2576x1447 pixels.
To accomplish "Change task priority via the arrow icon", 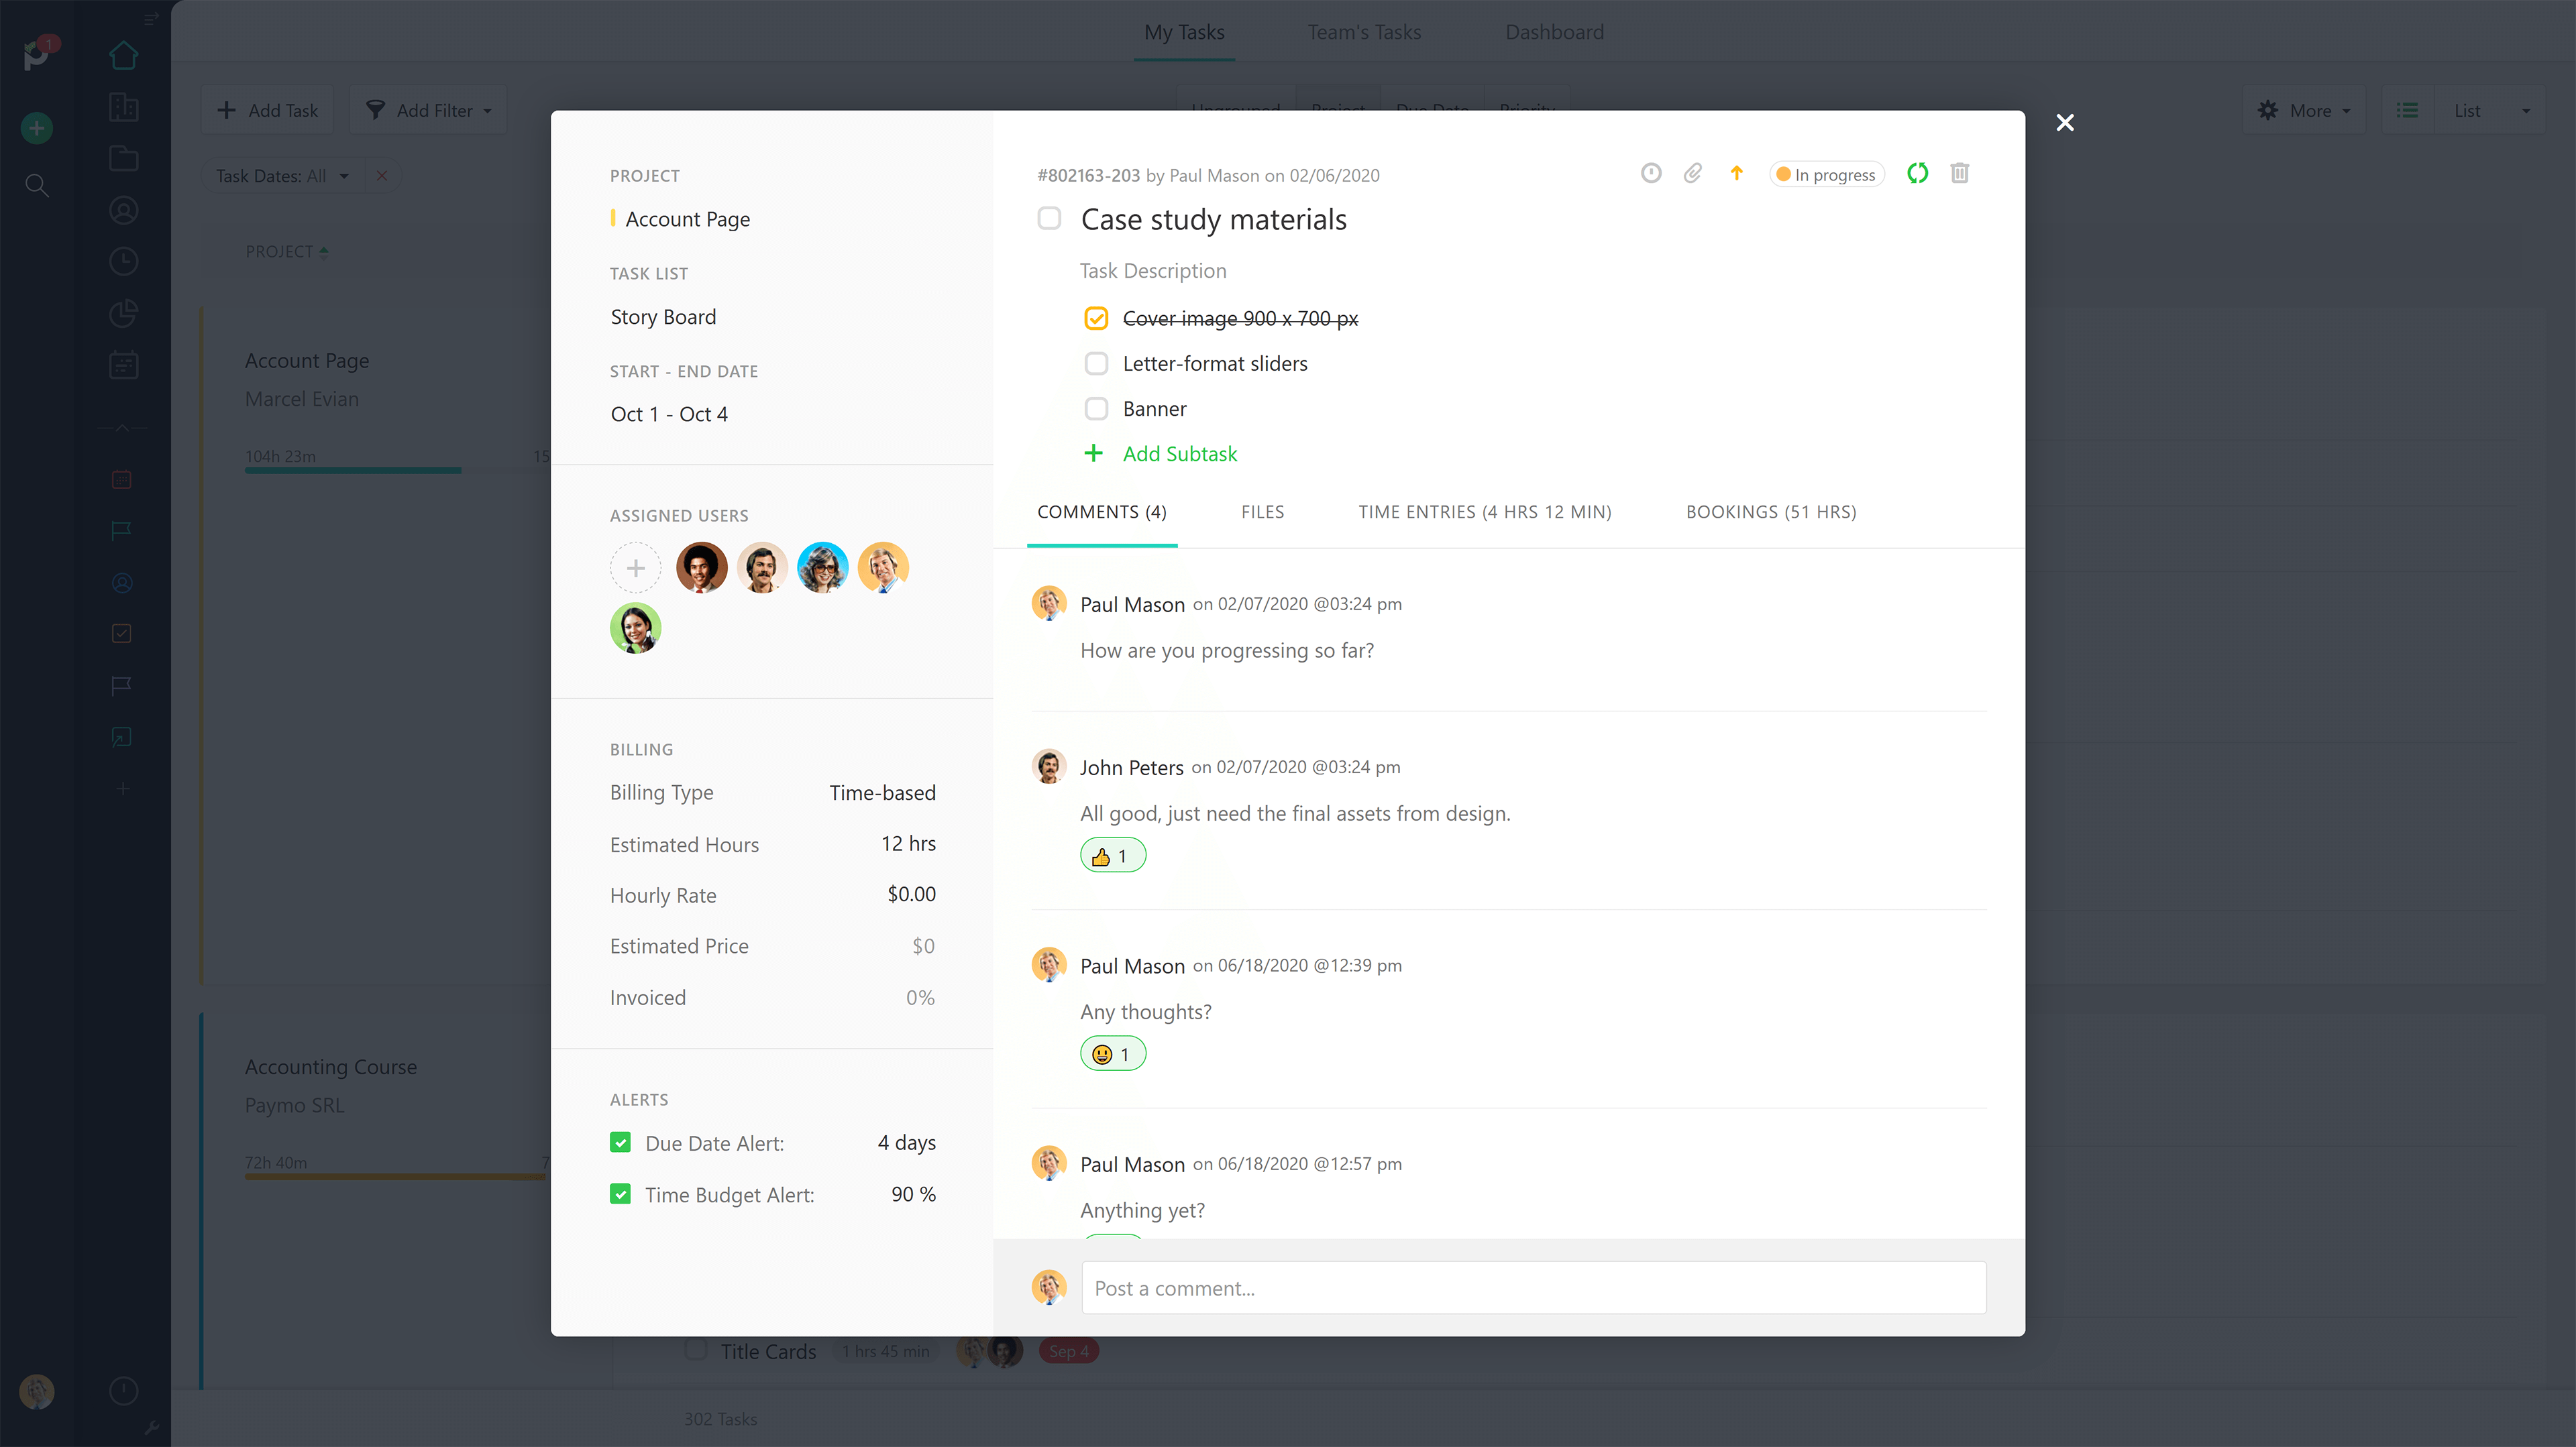I will pyautogui.click(x=1737, y=173).
